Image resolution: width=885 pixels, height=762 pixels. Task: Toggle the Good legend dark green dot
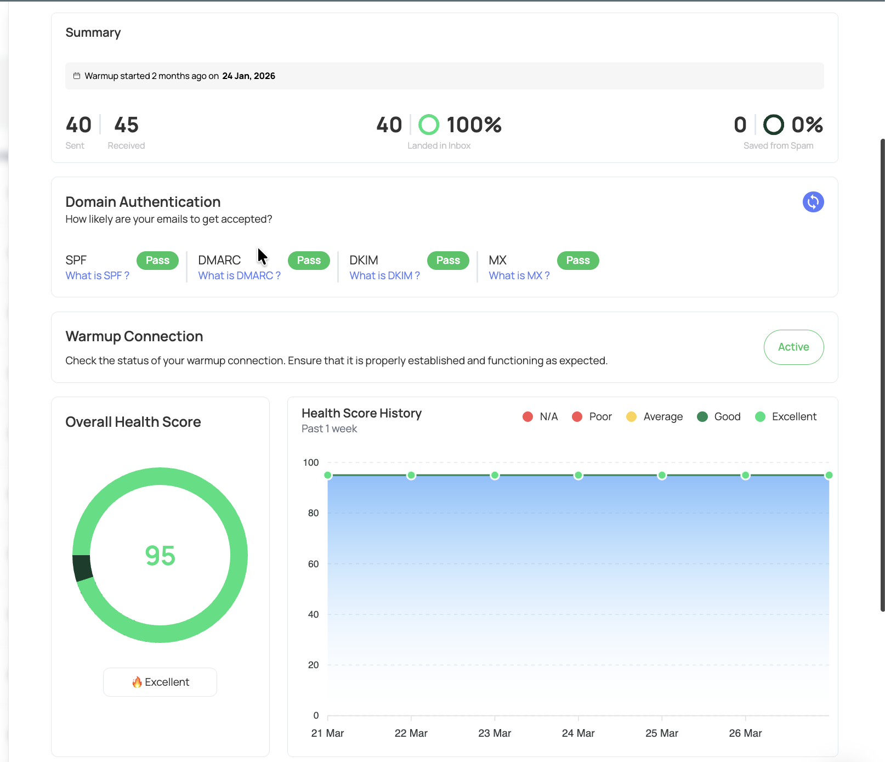(702, 417)
